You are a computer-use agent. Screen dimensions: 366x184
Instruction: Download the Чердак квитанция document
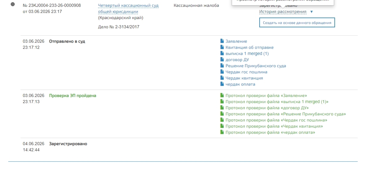point(244,78)
